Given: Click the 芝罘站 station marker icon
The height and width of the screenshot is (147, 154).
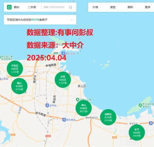Looking at the screenshot, I should [47, 106].
